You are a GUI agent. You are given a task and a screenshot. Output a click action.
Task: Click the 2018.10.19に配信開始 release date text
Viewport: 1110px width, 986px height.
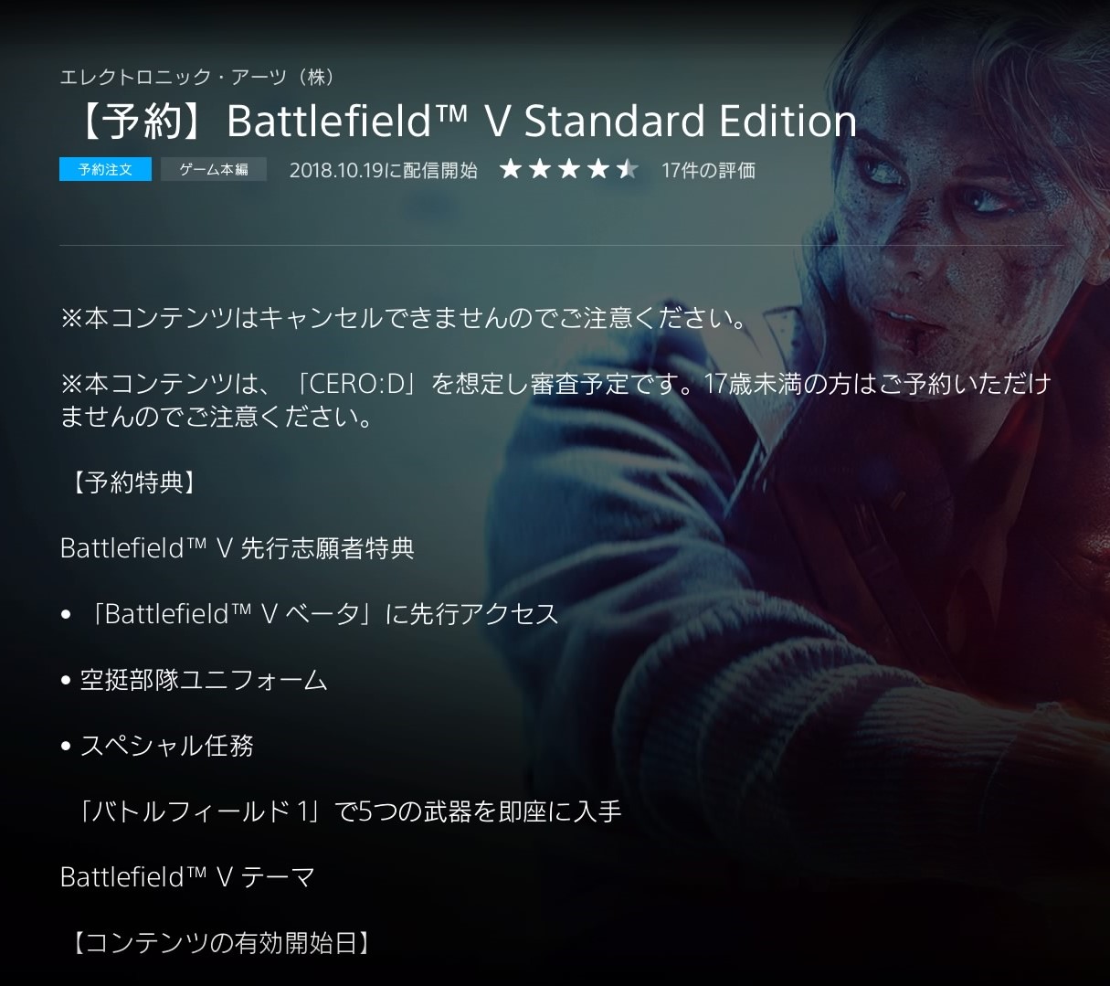click(383, 170)
